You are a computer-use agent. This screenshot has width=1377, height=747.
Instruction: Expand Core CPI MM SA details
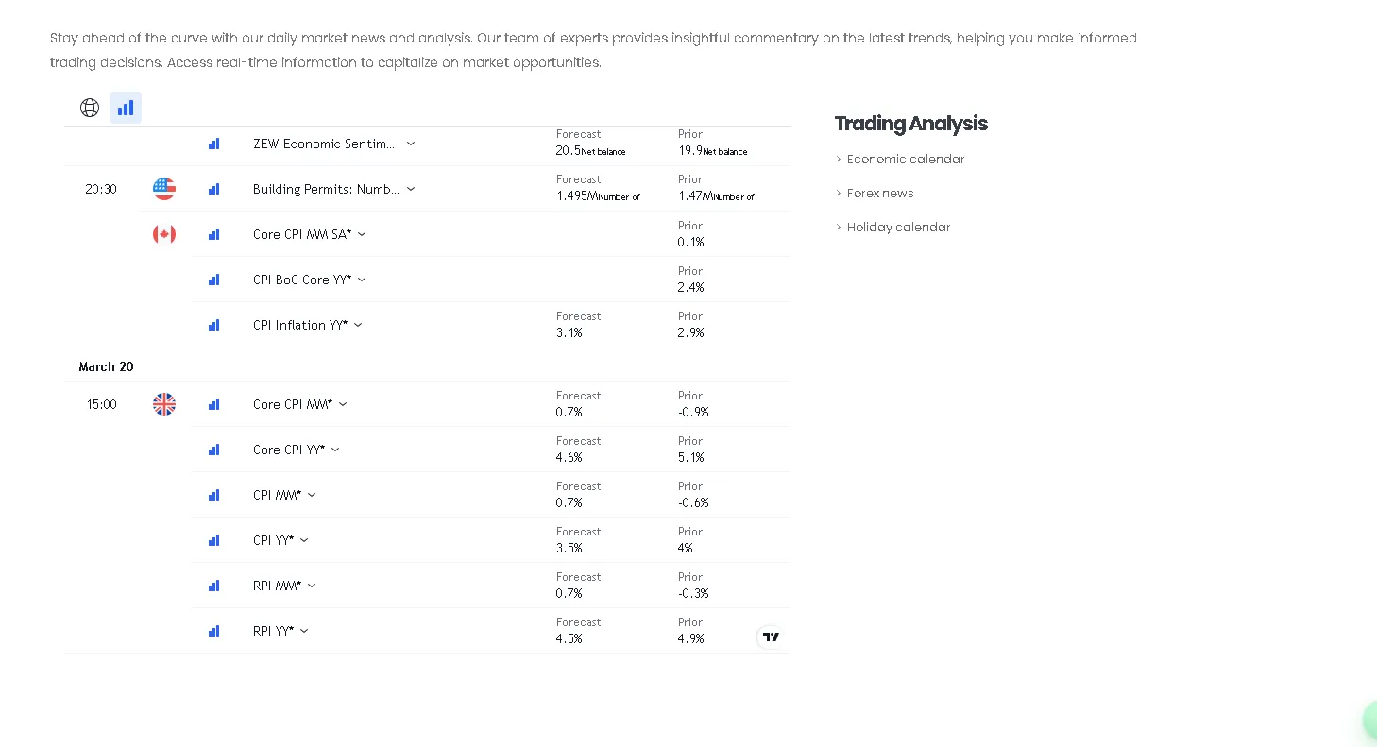pos(362,234)
